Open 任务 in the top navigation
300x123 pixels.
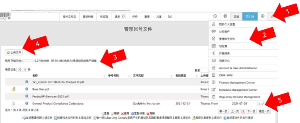click(x=135, y=17)
